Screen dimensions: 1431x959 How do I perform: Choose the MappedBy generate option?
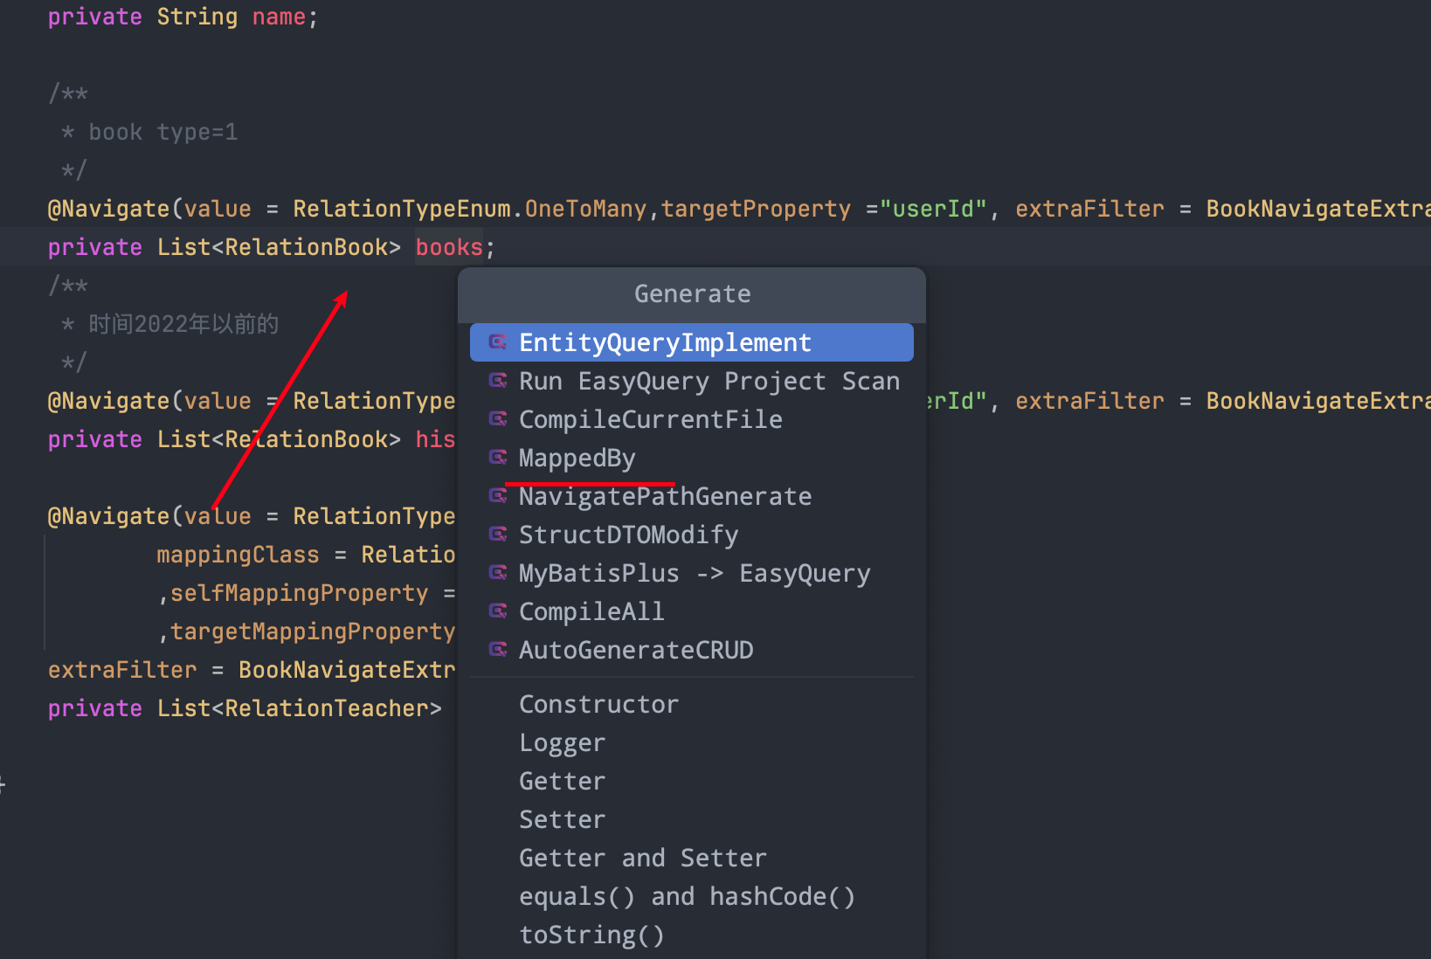[577, 458]
